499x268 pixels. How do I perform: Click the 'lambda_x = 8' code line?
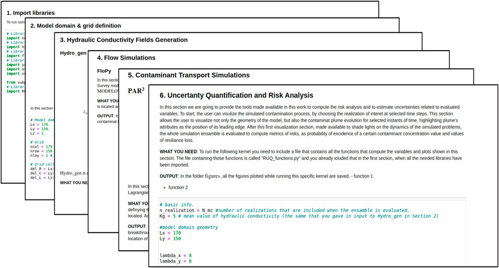tap(176, 255)
